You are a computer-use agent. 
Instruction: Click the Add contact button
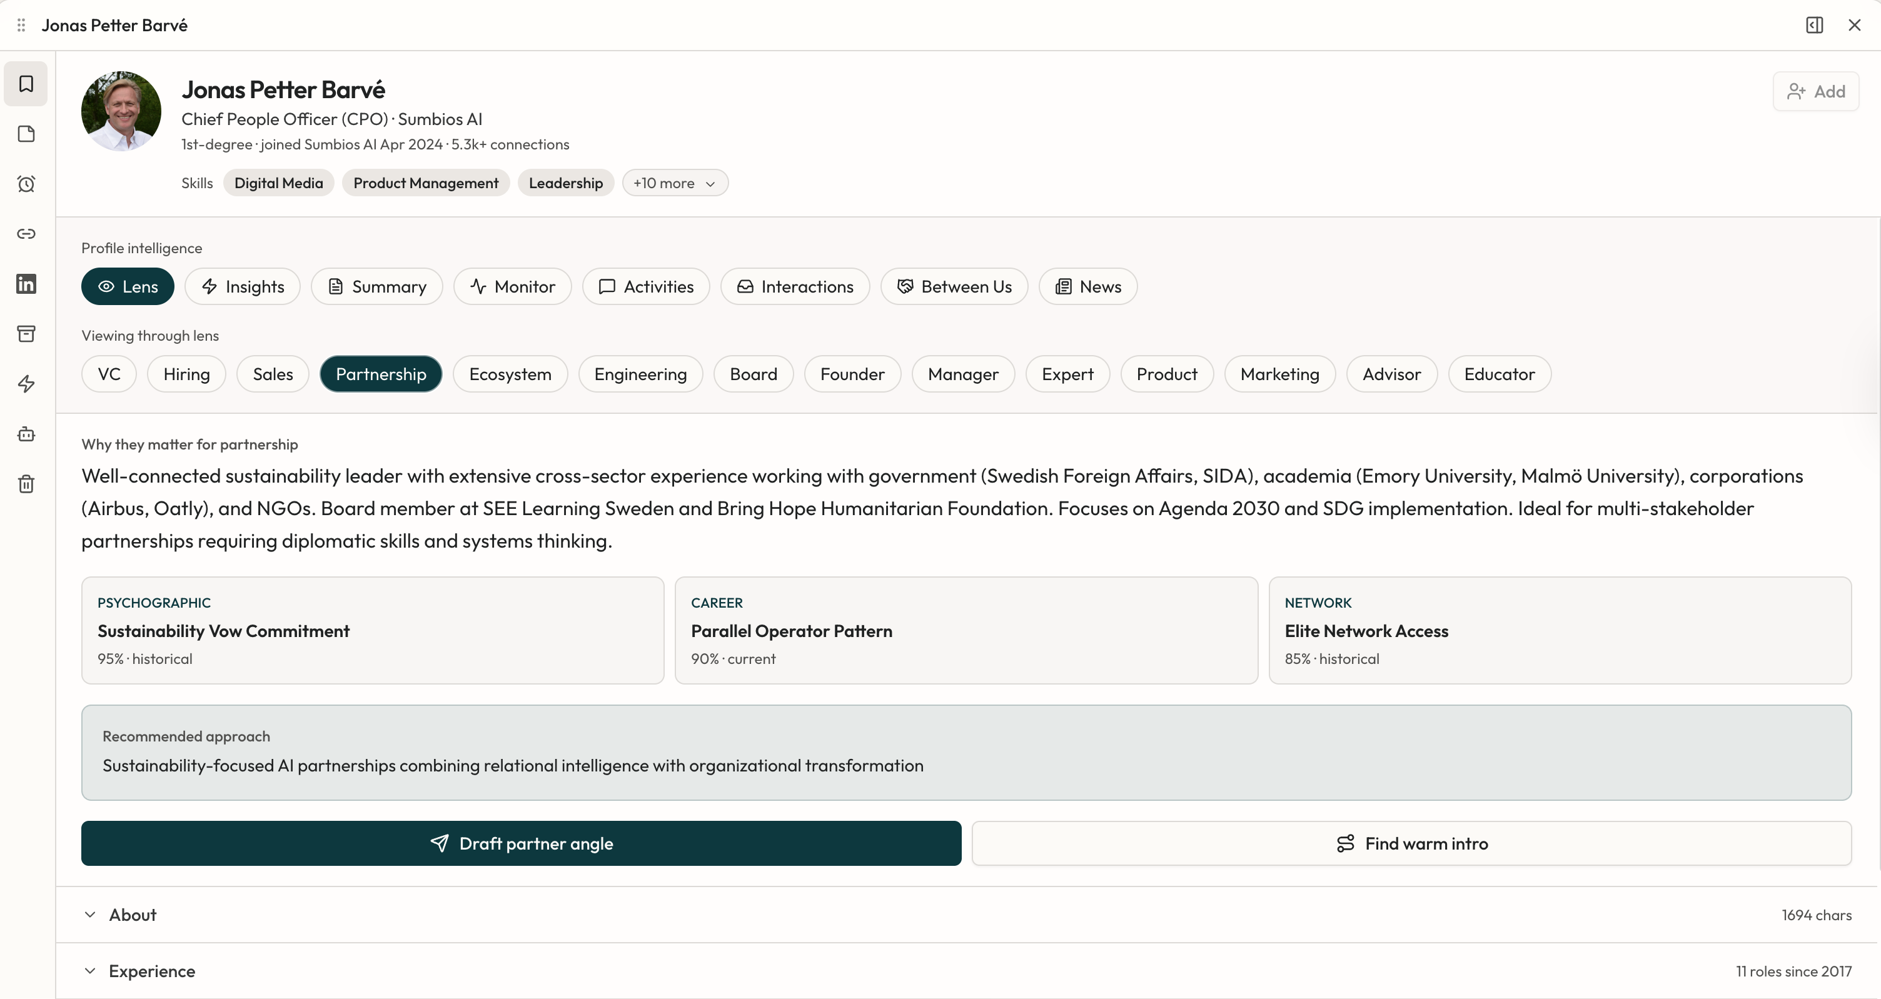[1816, 91]
